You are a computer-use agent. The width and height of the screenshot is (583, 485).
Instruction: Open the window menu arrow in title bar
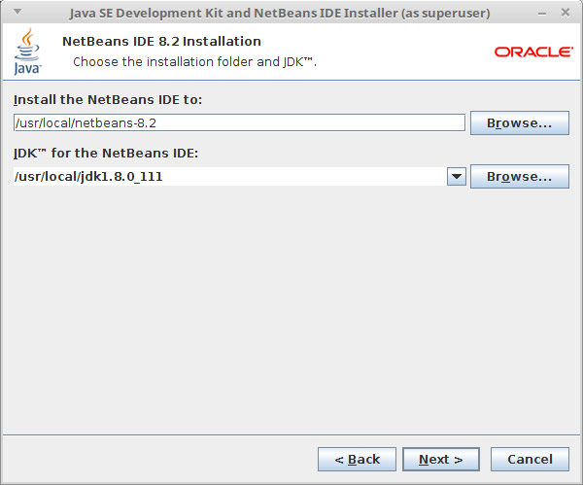pos(17,12)
